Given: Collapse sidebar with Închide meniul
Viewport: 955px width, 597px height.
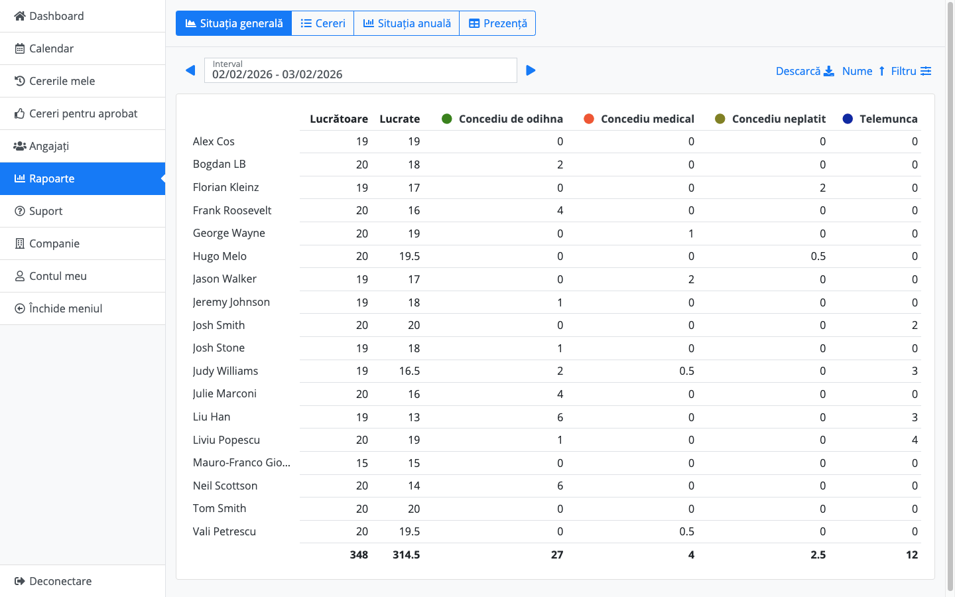Looking at the screenshot, I should [65, 308].
